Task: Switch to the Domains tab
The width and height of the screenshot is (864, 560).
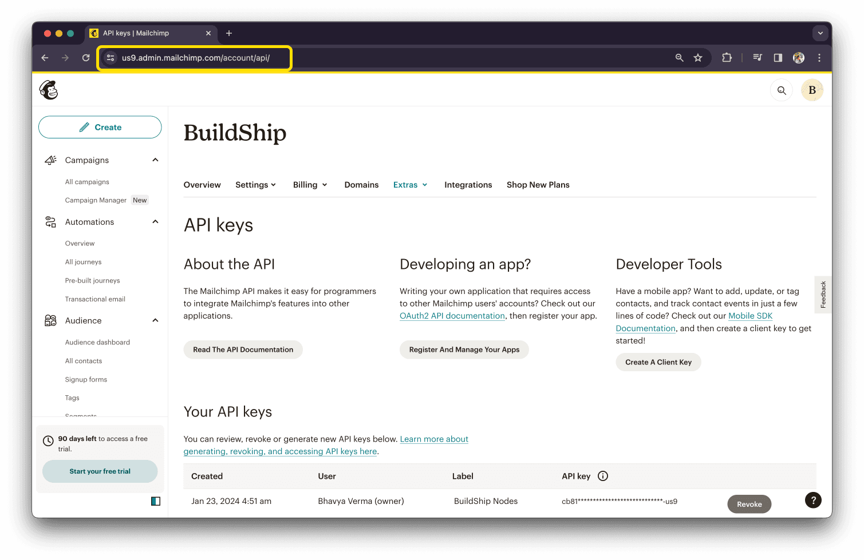Action: tap(361, 185)
